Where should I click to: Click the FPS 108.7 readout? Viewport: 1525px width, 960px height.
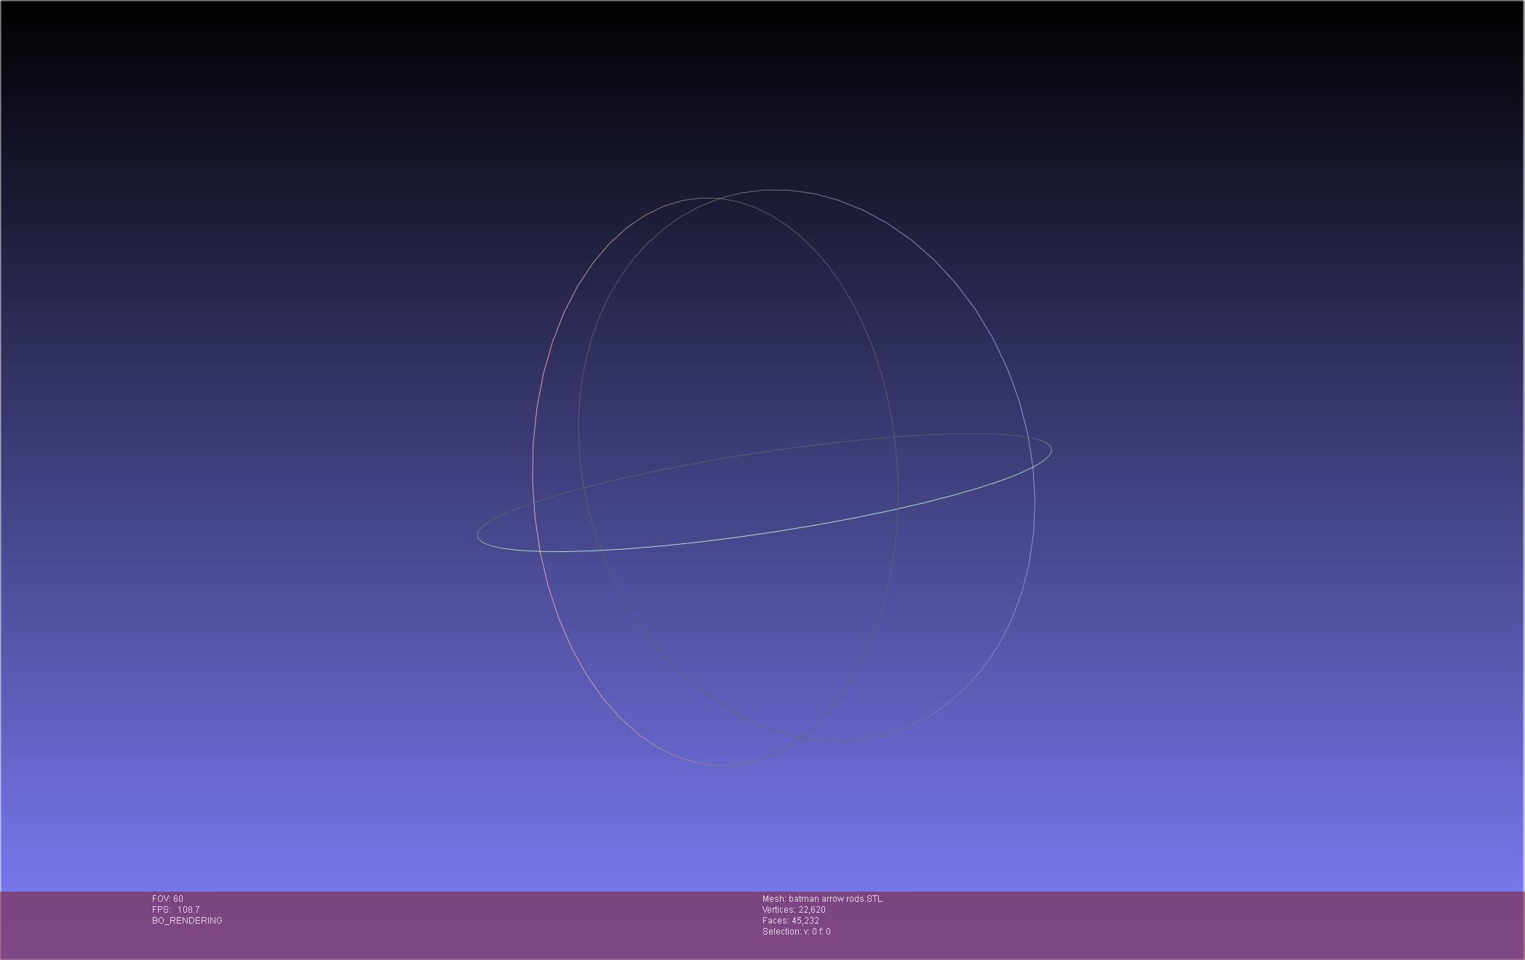[x=175, y=910]
